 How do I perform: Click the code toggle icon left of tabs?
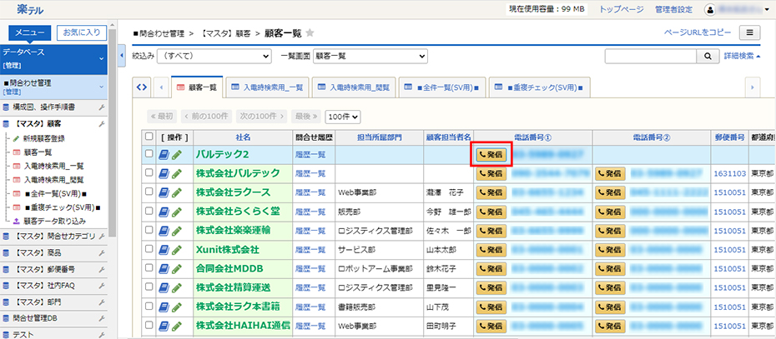pos(142,87)
